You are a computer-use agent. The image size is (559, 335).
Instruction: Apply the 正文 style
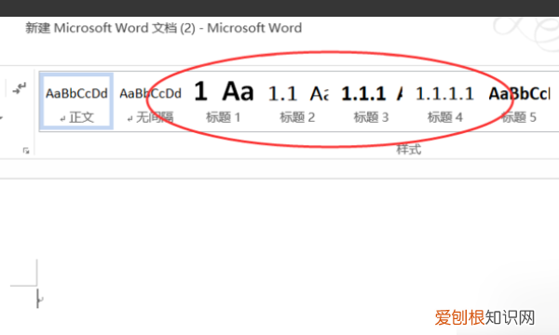[76, 101]
